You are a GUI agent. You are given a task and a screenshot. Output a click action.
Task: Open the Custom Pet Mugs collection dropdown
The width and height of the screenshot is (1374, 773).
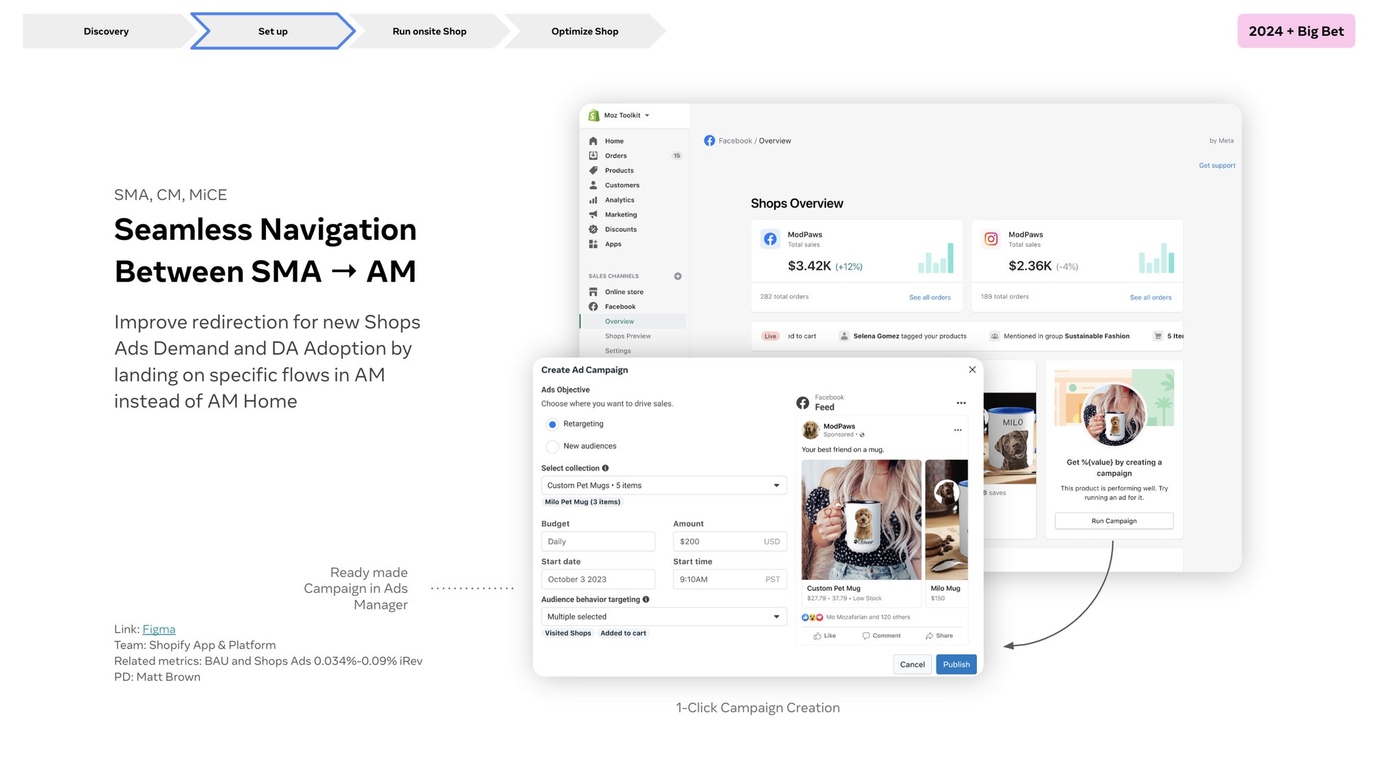[664, 485]
